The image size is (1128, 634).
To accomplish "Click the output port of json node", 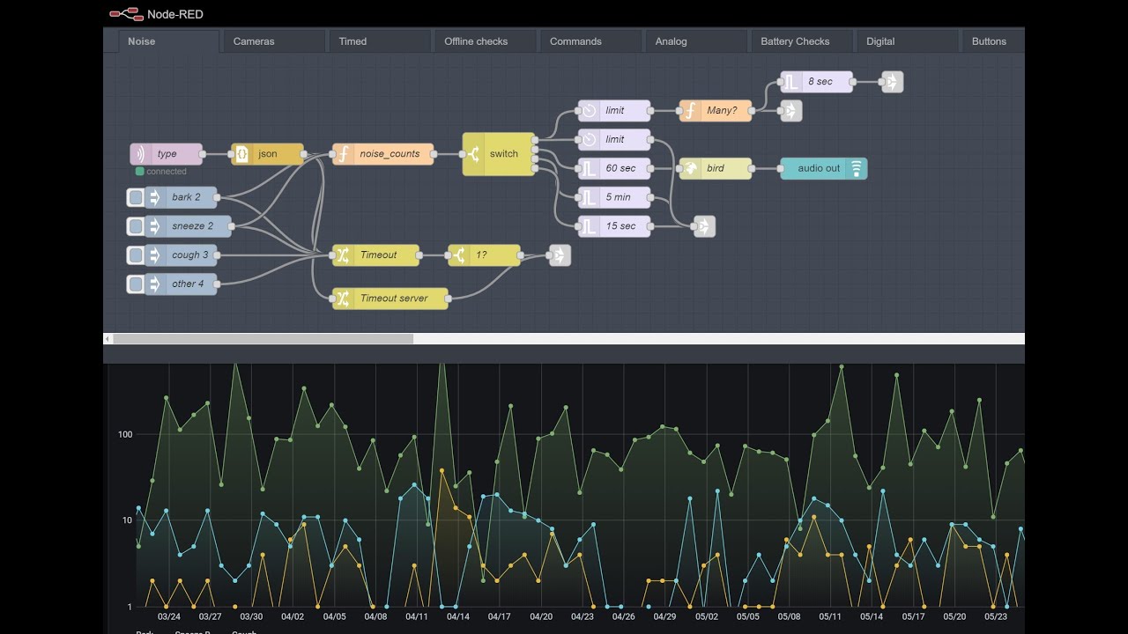I will point(304,154).
